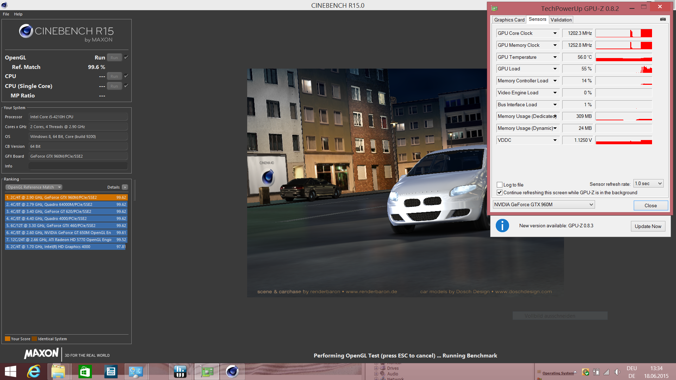
Task: Click Run button for CPU test
Action: click(x=114, y=76)
